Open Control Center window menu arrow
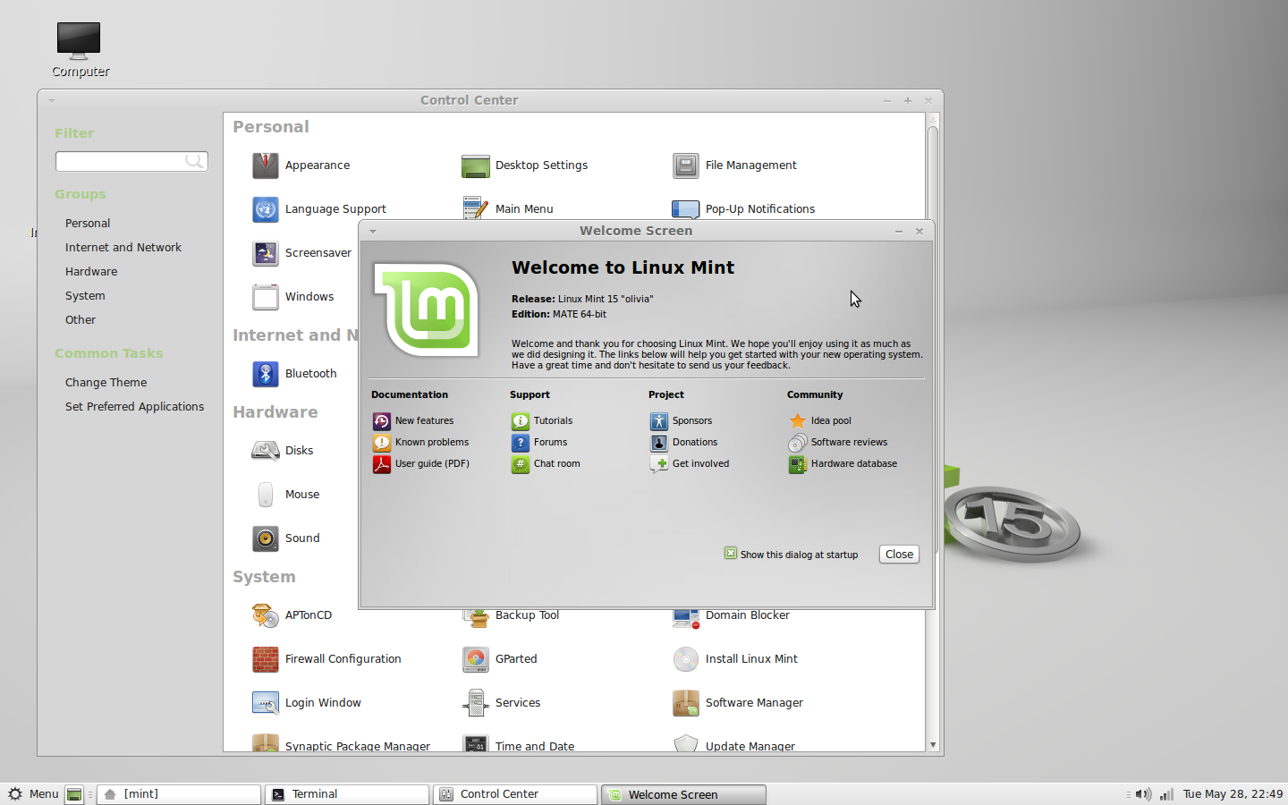 pyautogui.click(x=52, y=101)
